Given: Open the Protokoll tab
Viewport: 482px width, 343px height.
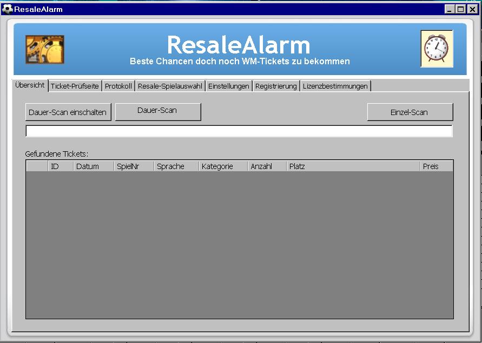Looking at the screenshot, I should click(x=118, y=86).
